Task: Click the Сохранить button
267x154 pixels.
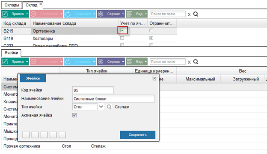Action: tap(138, 135)
